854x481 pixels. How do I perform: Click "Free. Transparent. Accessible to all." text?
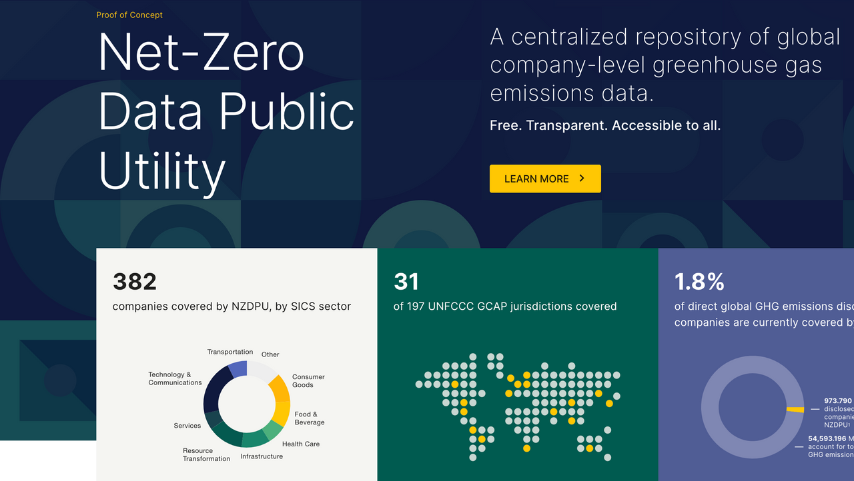(605, 125)
